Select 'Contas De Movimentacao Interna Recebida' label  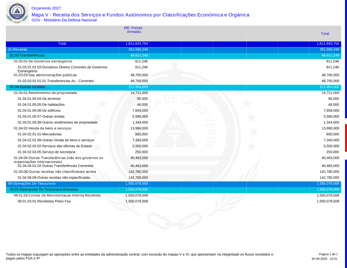(57, 196)
